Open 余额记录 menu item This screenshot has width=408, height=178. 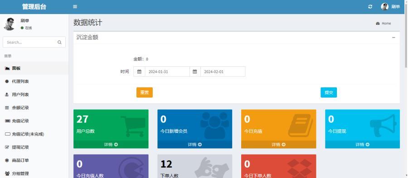tap(34, 108)
